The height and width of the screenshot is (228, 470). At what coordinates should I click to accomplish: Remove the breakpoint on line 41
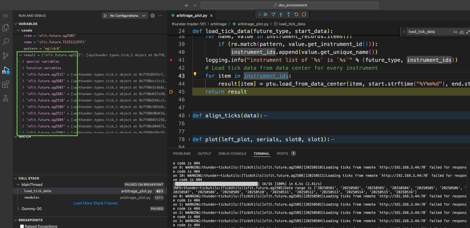coord(171,60)
